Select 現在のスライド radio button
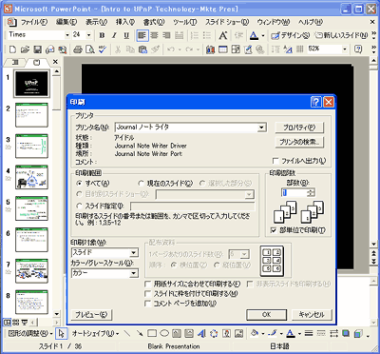The height and width of the screenshot is (354, 380). pos(165,184)
